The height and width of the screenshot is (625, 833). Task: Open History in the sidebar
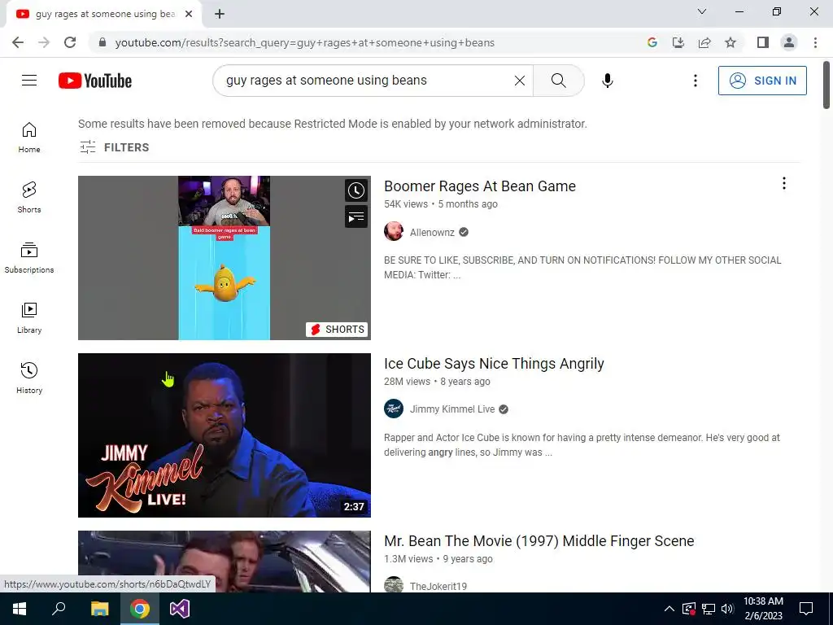pos(29,378)
